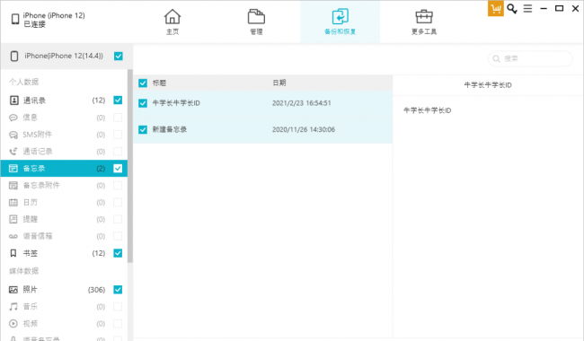This screenshot has height=341, width=584.
Task: Click the 通话记录 phone icon
Action: (x=13, y=152)
